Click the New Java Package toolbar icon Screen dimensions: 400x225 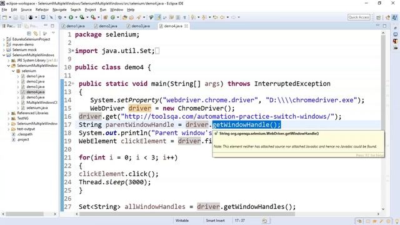[x=106, y=17]
